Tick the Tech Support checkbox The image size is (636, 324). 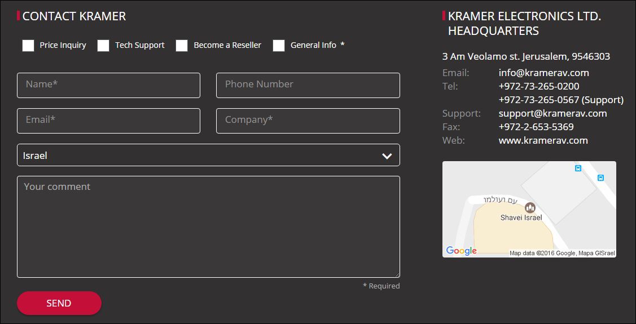coord(103,46)
